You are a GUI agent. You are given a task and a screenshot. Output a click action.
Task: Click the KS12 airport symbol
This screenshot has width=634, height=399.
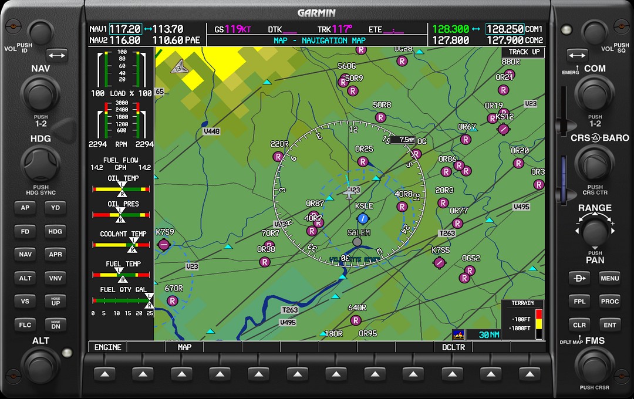[504, 129]
